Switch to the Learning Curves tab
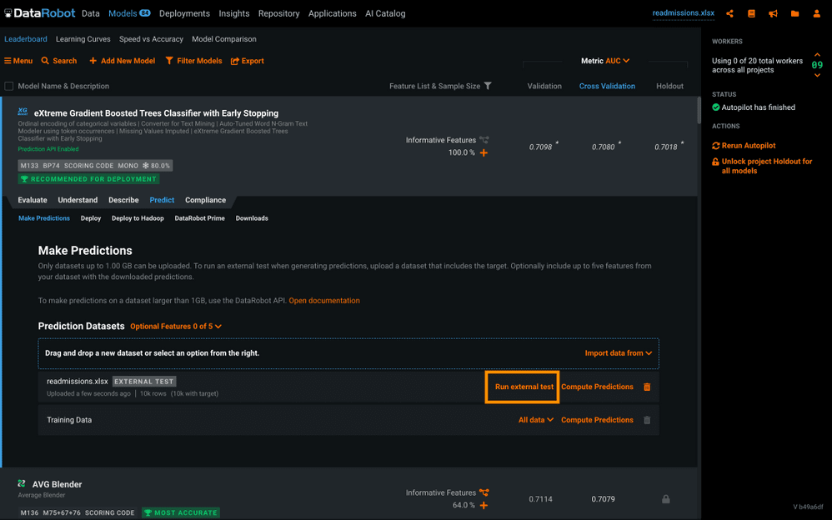Image resolution: width=832 pixels, height=520 pixels. (x=83, y=39)
